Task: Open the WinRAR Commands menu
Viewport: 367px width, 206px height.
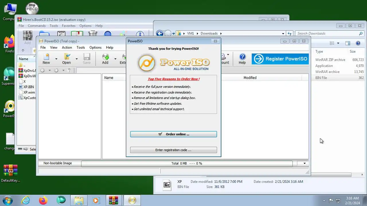Action: click(37, 26)
